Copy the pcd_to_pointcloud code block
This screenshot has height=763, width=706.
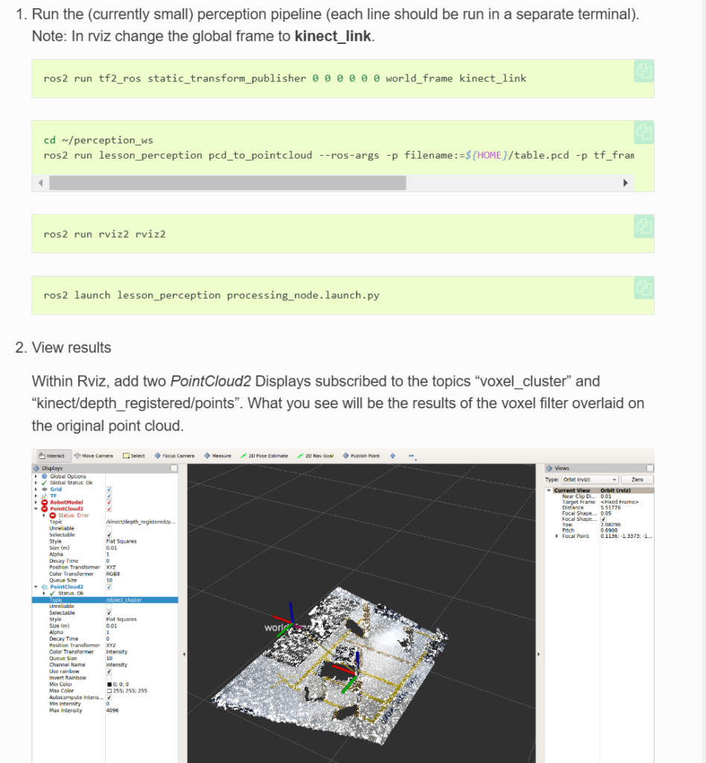643,133
